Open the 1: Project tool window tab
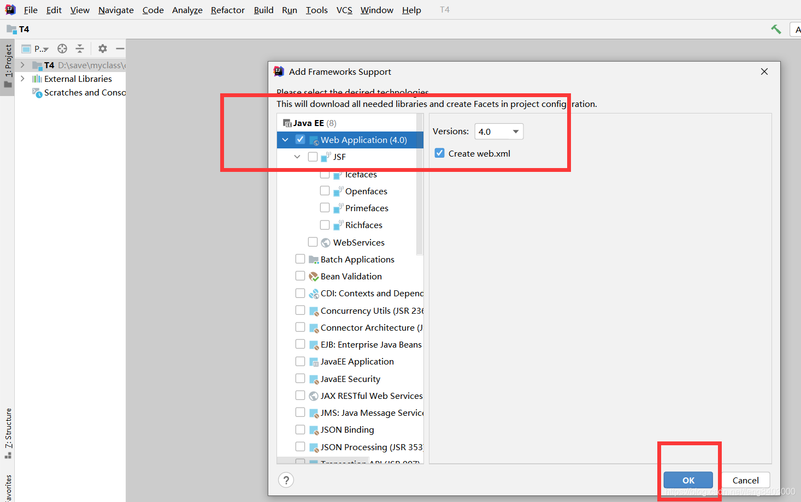This screenshot has height=502, width=801. tap(8, 66)
